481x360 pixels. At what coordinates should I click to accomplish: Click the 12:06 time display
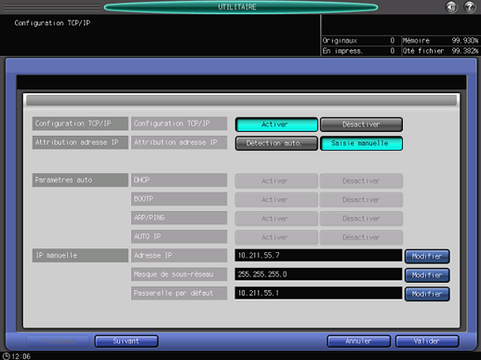21,356
